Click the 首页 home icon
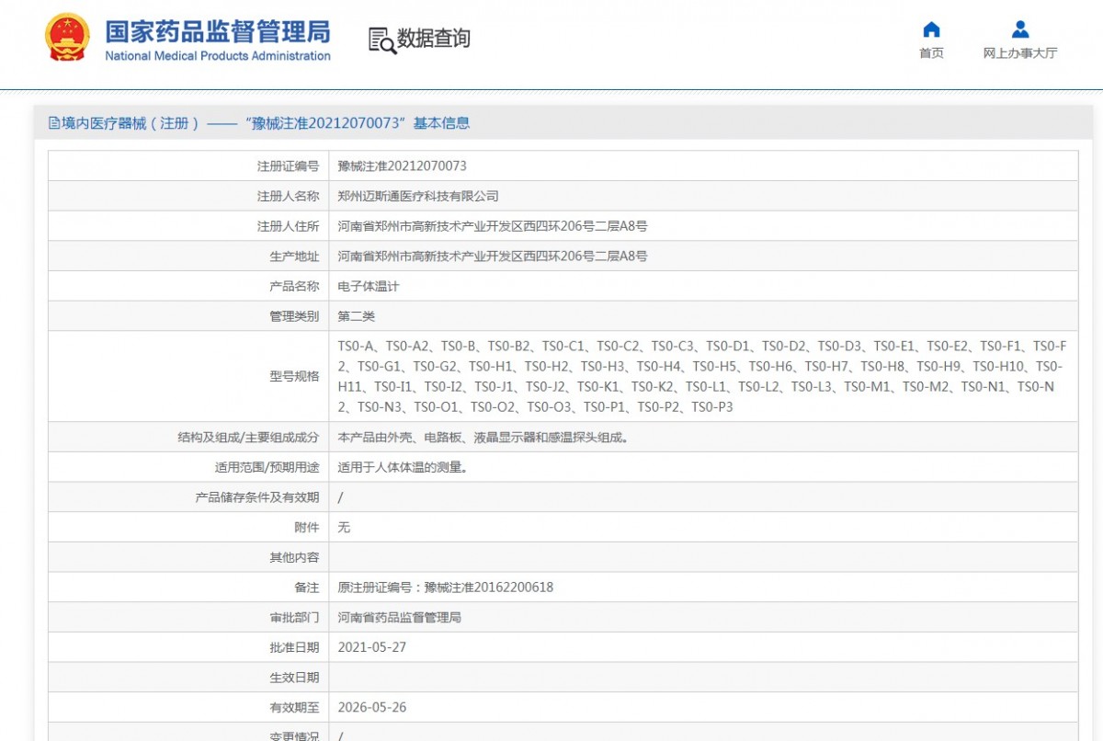The height and width of the screenshot is (741, 1103). pyautogui.click(x=931, y=28)
